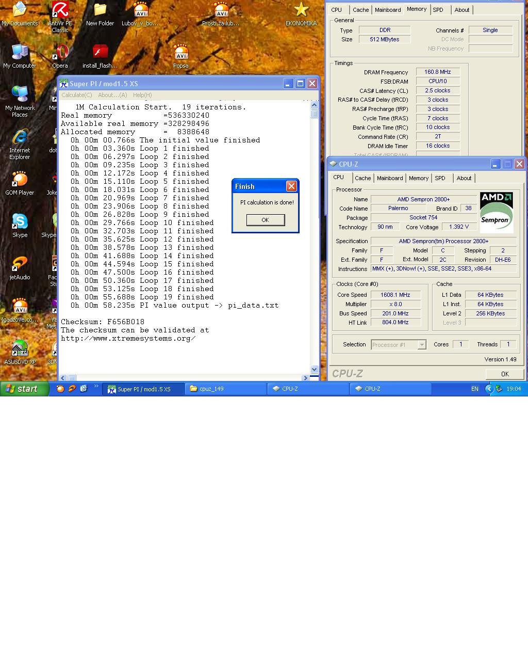This screenshot has height=669, width=528.
Task: Switch to first CPU-Z taskbar button
Action: 308,389
